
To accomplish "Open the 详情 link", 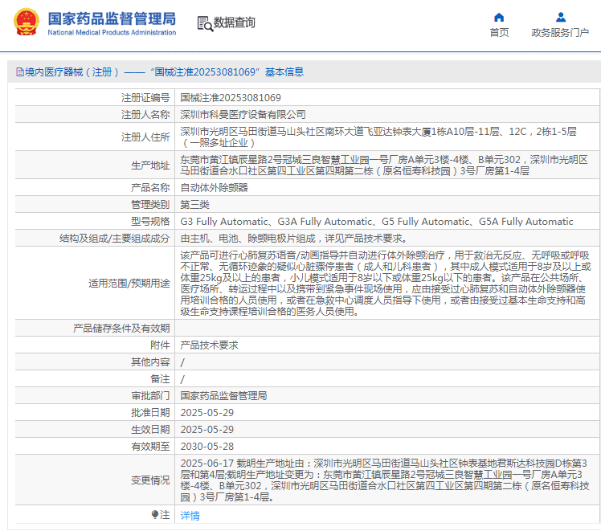I will pyautogui.click(x=190, y=515).
